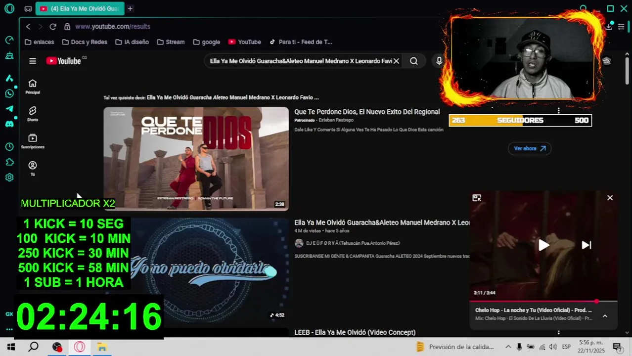Viewport: 632px width, 356px height.
Task: Open options menu for sponsored video
Action: pyautogui.click(x=558, y=111)
